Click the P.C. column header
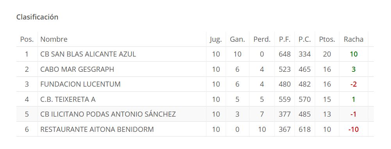This screenshot has height=149, width=391. (x=305, y=39)
